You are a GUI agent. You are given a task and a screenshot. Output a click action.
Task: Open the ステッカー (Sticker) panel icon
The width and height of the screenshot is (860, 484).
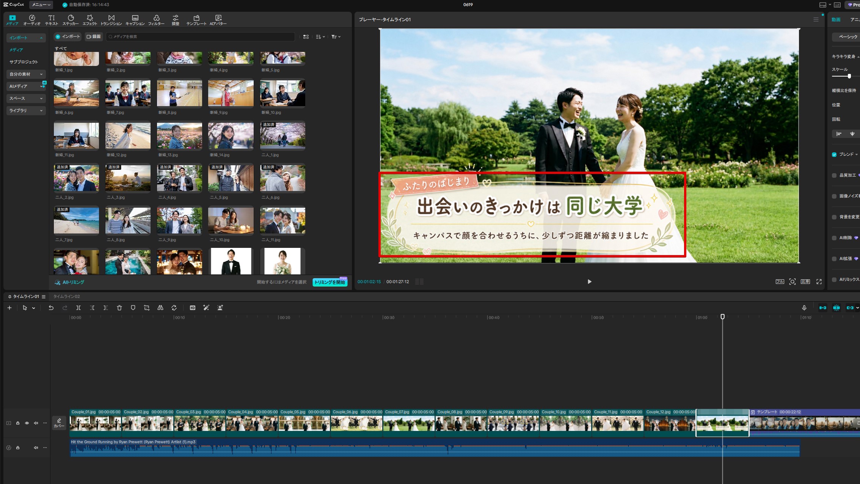coord(71,20)
